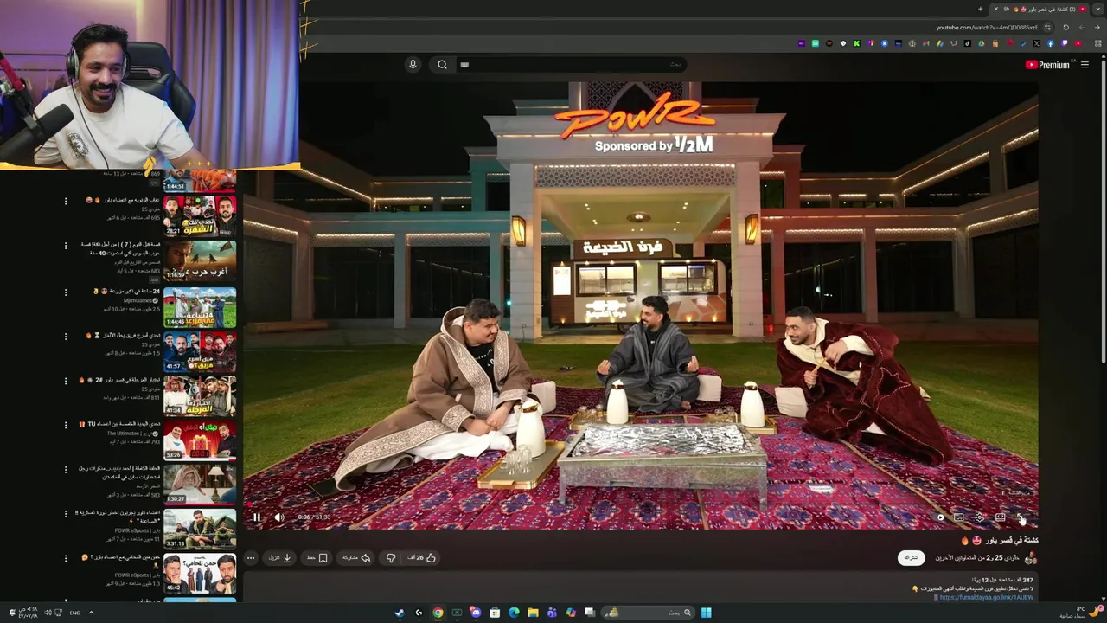Image resolution: width=1107 pixels, height=623 pixels.
Task: Open options menu for 28:21 video
Action: click(x=66, y=201)
